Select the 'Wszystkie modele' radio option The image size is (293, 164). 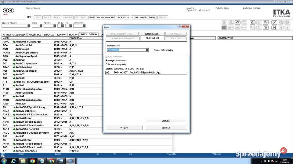107,60
